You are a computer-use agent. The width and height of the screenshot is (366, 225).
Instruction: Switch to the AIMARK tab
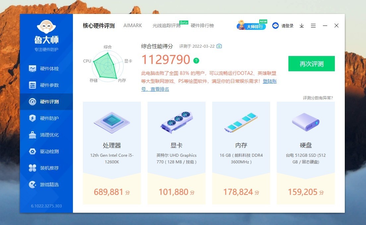[133, 26]
